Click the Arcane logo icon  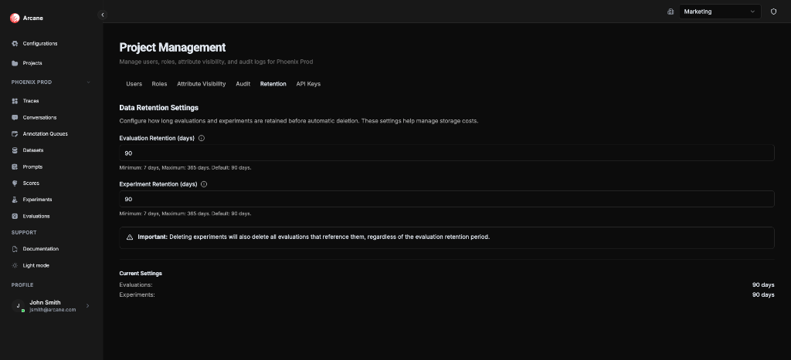point(15,19)
